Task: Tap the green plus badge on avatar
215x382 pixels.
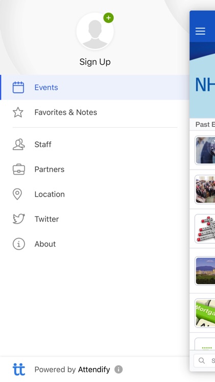Action: coord(109,18)
